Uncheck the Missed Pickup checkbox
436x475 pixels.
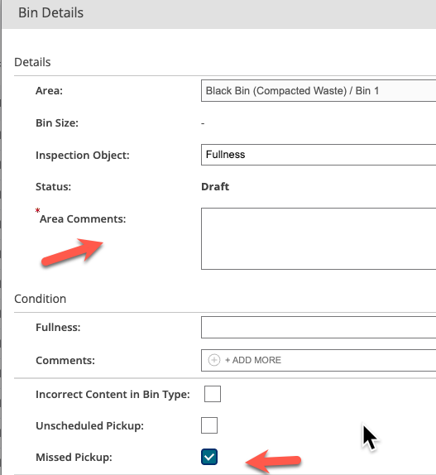coord(209,457)
